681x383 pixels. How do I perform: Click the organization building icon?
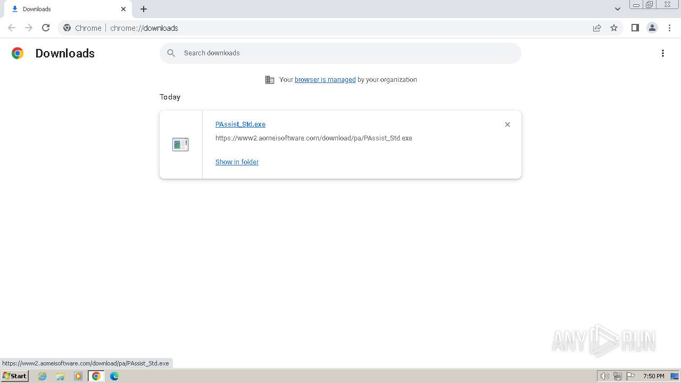[x=270, y=80]
